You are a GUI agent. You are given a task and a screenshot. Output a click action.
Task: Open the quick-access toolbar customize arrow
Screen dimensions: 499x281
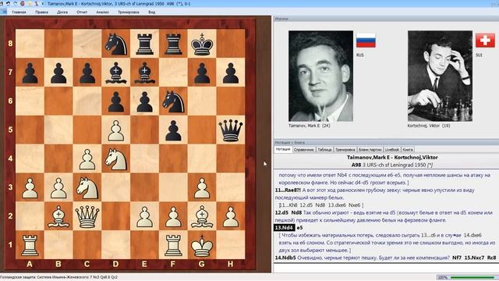pyautogui.click(x=43, y=4)
